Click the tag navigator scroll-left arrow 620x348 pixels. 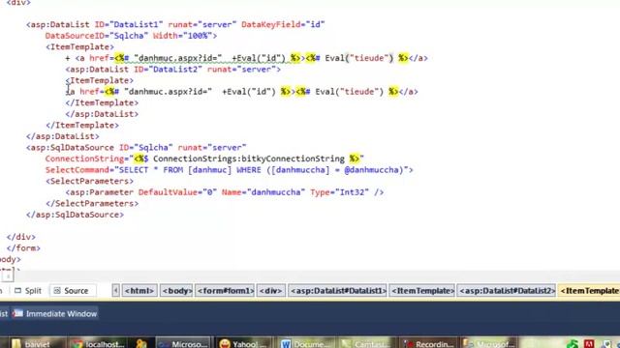[x=115, y=291]
